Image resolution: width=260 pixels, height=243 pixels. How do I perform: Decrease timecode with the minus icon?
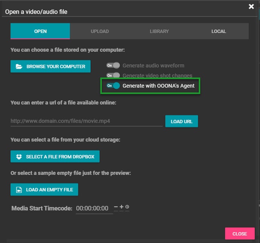click(x=116, y=207)
